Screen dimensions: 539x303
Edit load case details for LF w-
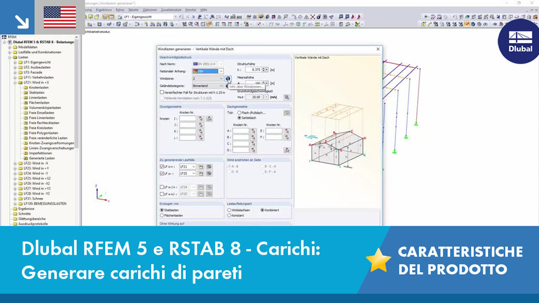click(209, 174)
